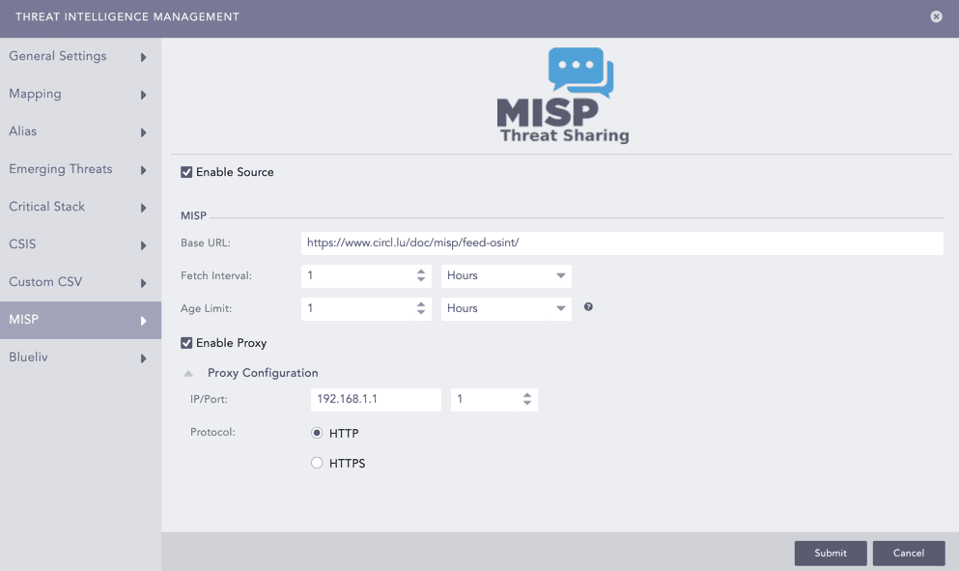Click the arrow icon beside Critical Stack
959x571 pixels.
pos(143,208)
